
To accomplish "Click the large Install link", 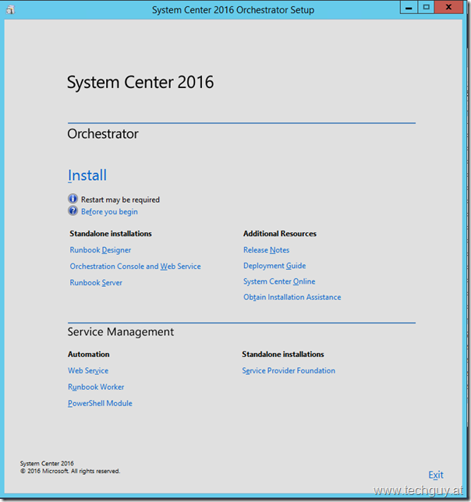I will coord(87,175).
